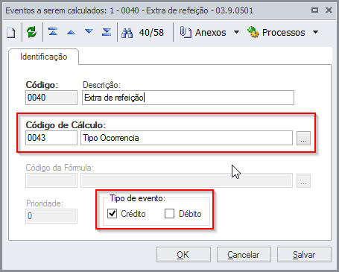The height and width of the screenshot is (272, 339).
Task: Open Código de Cálculo lookup ellipsis button
Action: (x=303, y=138)
